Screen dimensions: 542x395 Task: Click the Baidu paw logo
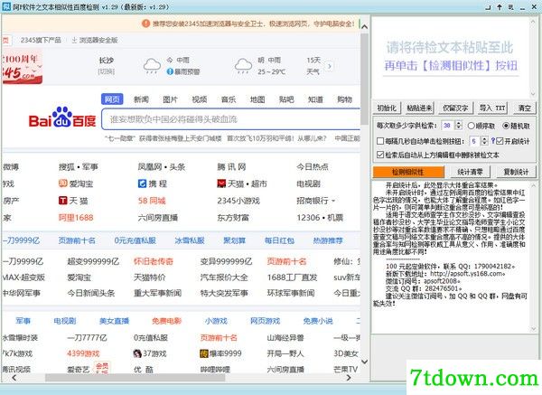pyautogui.click(x=61, y=117)
